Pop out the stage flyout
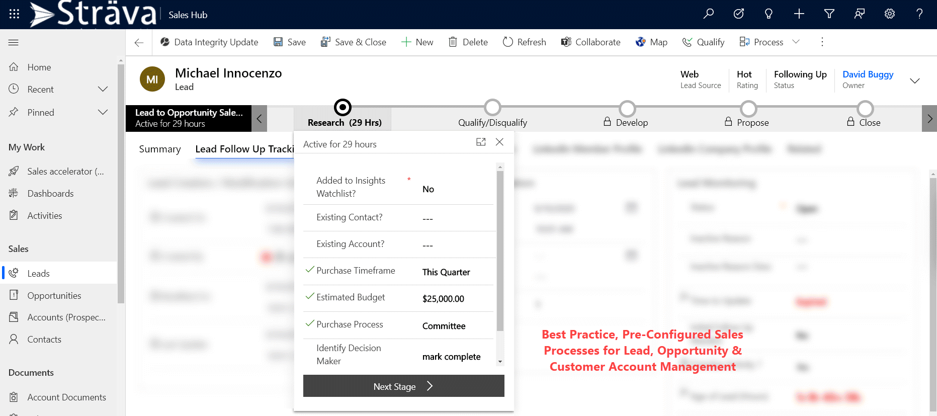This screenshot has height=416, width=937. click(481, 142)
